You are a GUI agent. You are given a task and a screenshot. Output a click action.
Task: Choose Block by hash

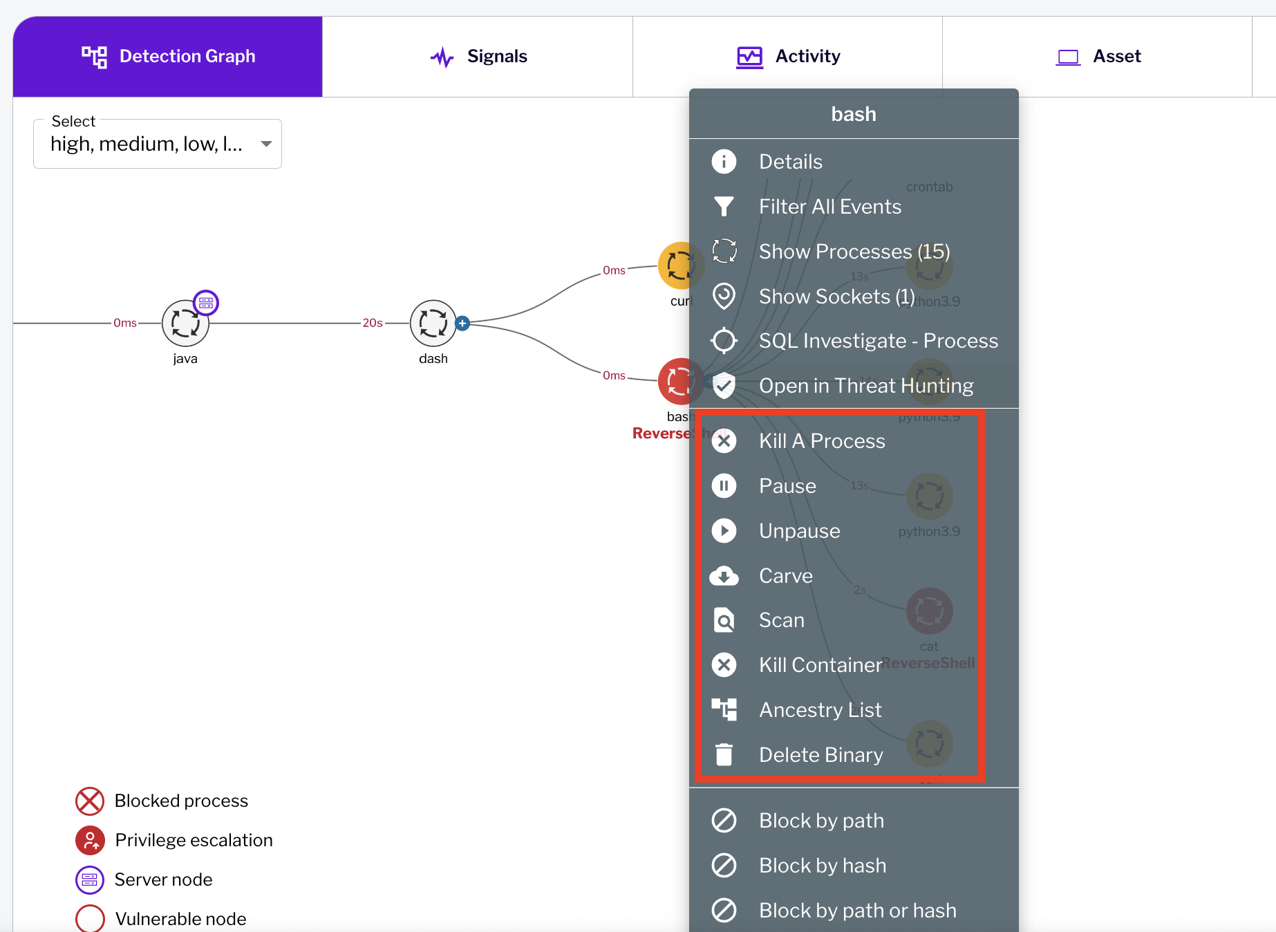pos(854,866)
